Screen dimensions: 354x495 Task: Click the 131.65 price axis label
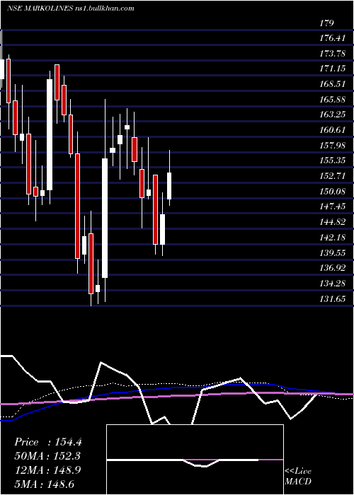click(333, 299)
